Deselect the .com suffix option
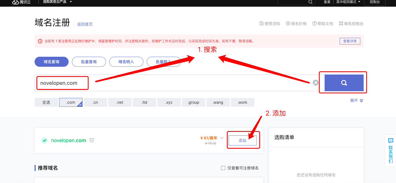Viewport: 396px width, 183px height. 71,102
